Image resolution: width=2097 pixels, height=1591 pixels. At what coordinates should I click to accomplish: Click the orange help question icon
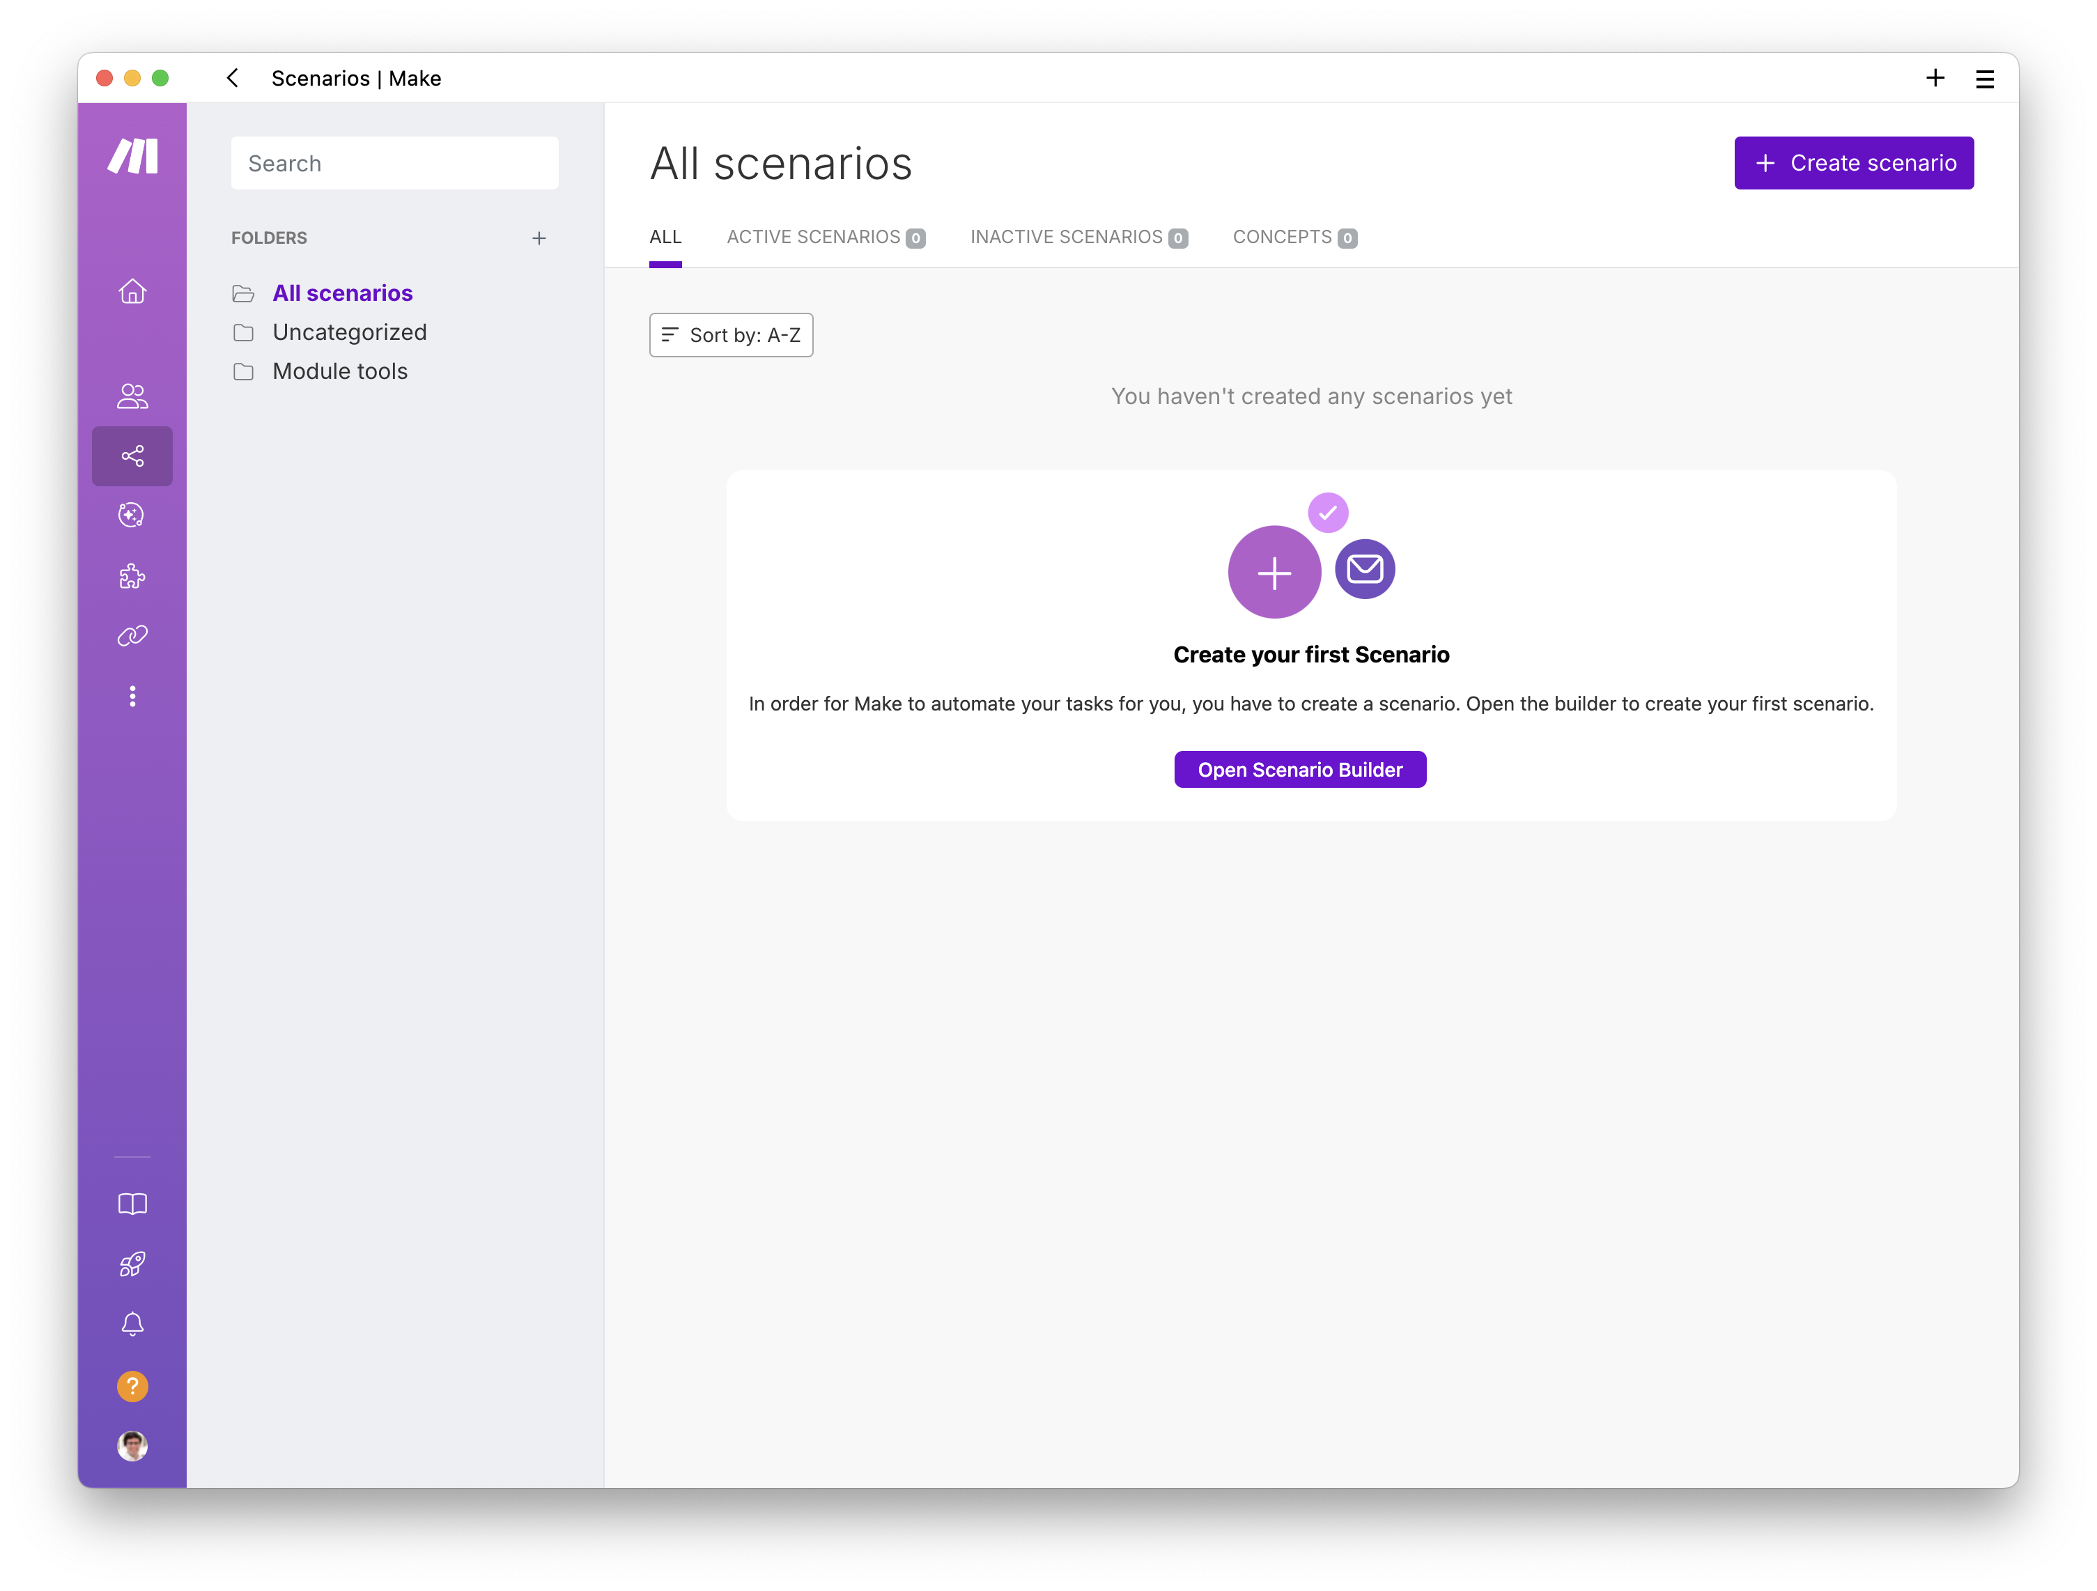132,1386
